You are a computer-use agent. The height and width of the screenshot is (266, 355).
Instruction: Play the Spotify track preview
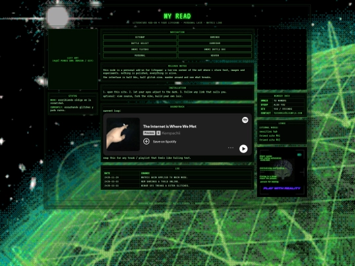pyautogui.click(x=243, y=149)
